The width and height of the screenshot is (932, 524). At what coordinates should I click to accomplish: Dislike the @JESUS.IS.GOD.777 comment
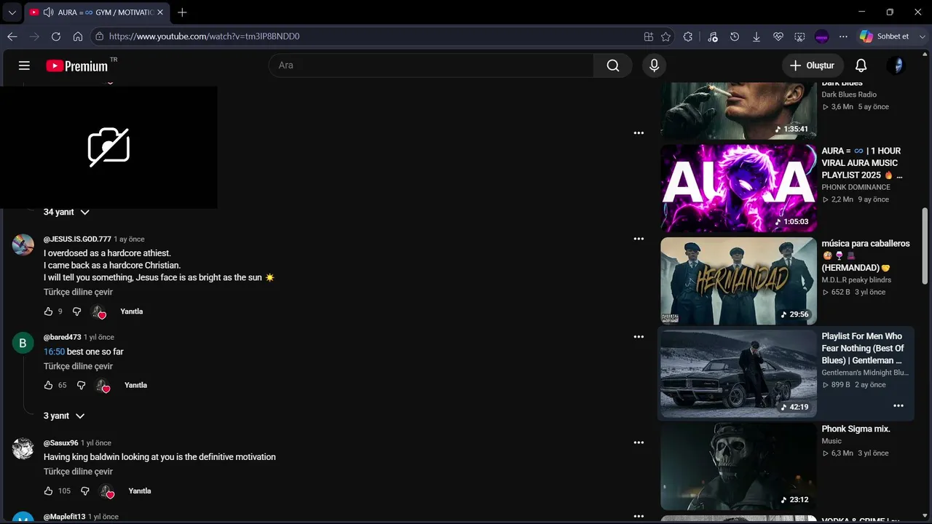click(x=76, y=311)
